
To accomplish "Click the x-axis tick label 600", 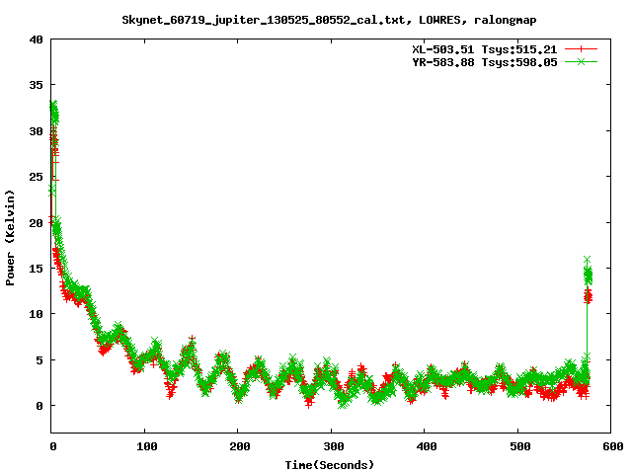I will point(613,446).
